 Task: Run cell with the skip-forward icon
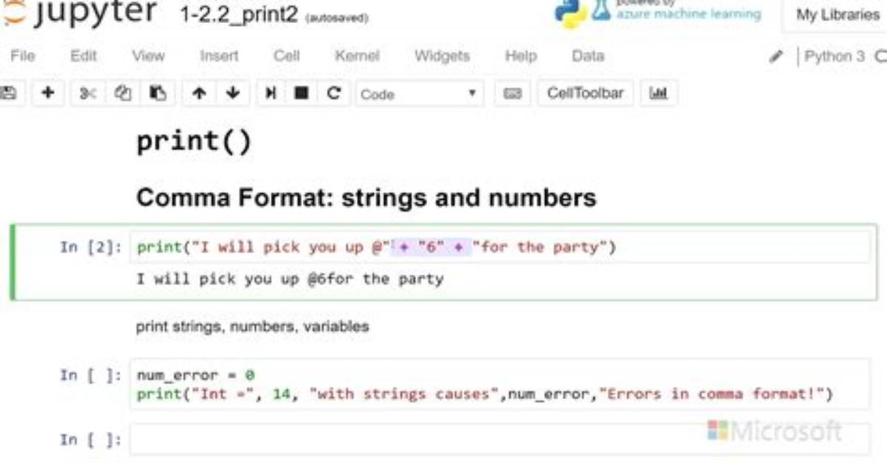coord(271,93)
